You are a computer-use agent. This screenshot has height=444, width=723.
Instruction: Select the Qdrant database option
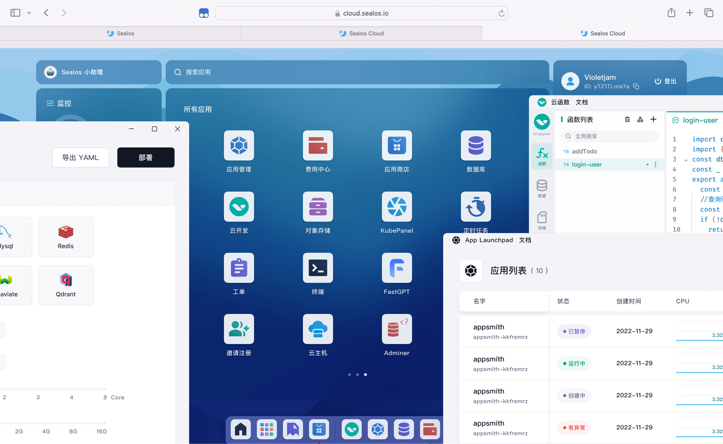[66, 285]
